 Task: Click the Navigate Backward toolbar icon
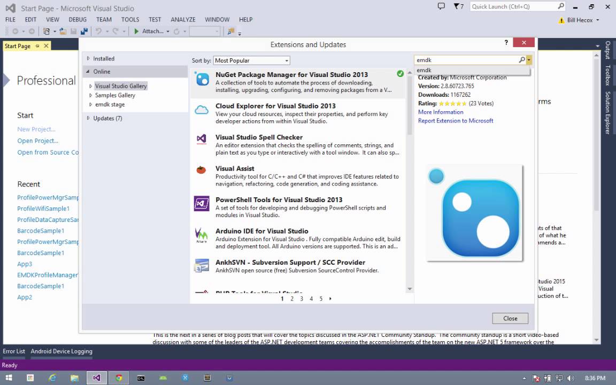16,32
